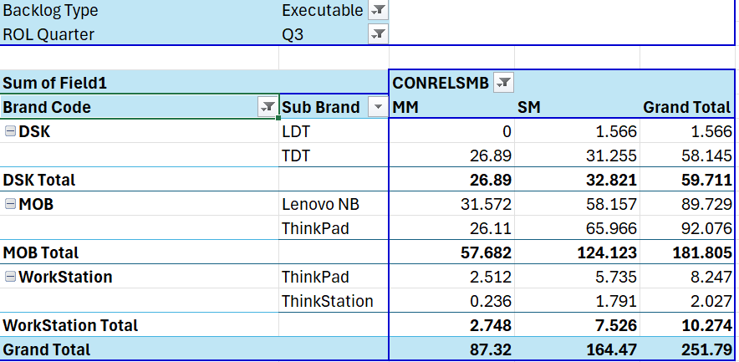
Task: Open the ROL Quarter filter dropdown
Action: click(x=378, y=34)
